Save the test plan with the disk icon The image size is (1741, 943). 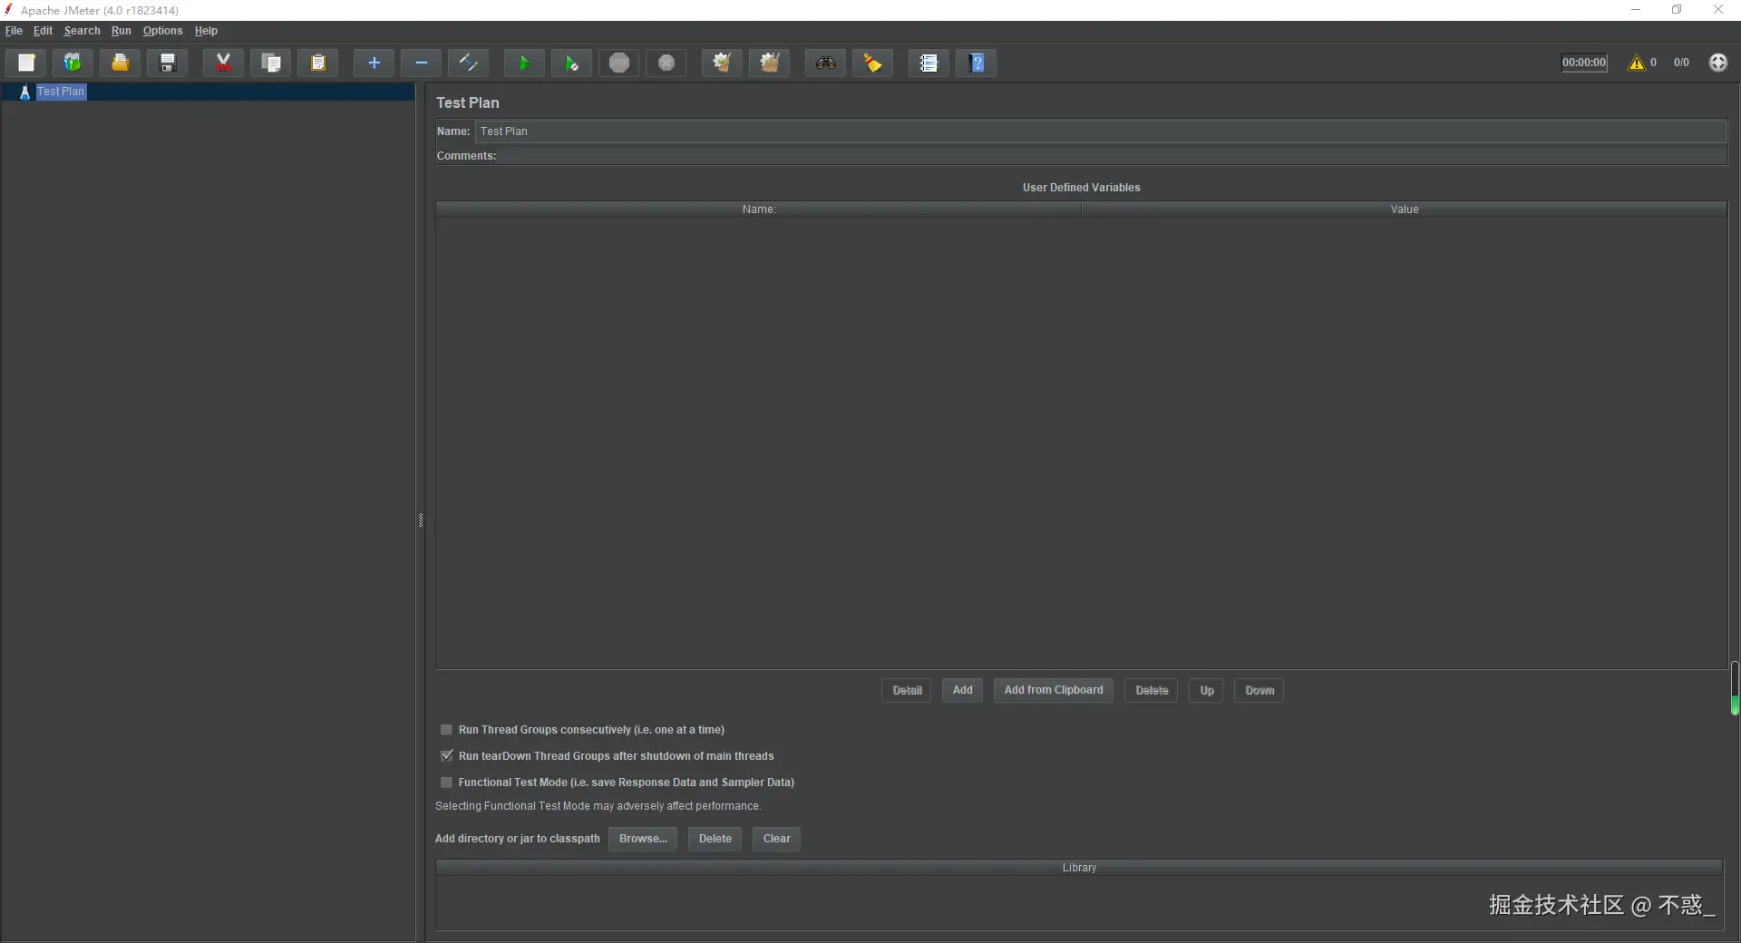(x=168, y=63)
